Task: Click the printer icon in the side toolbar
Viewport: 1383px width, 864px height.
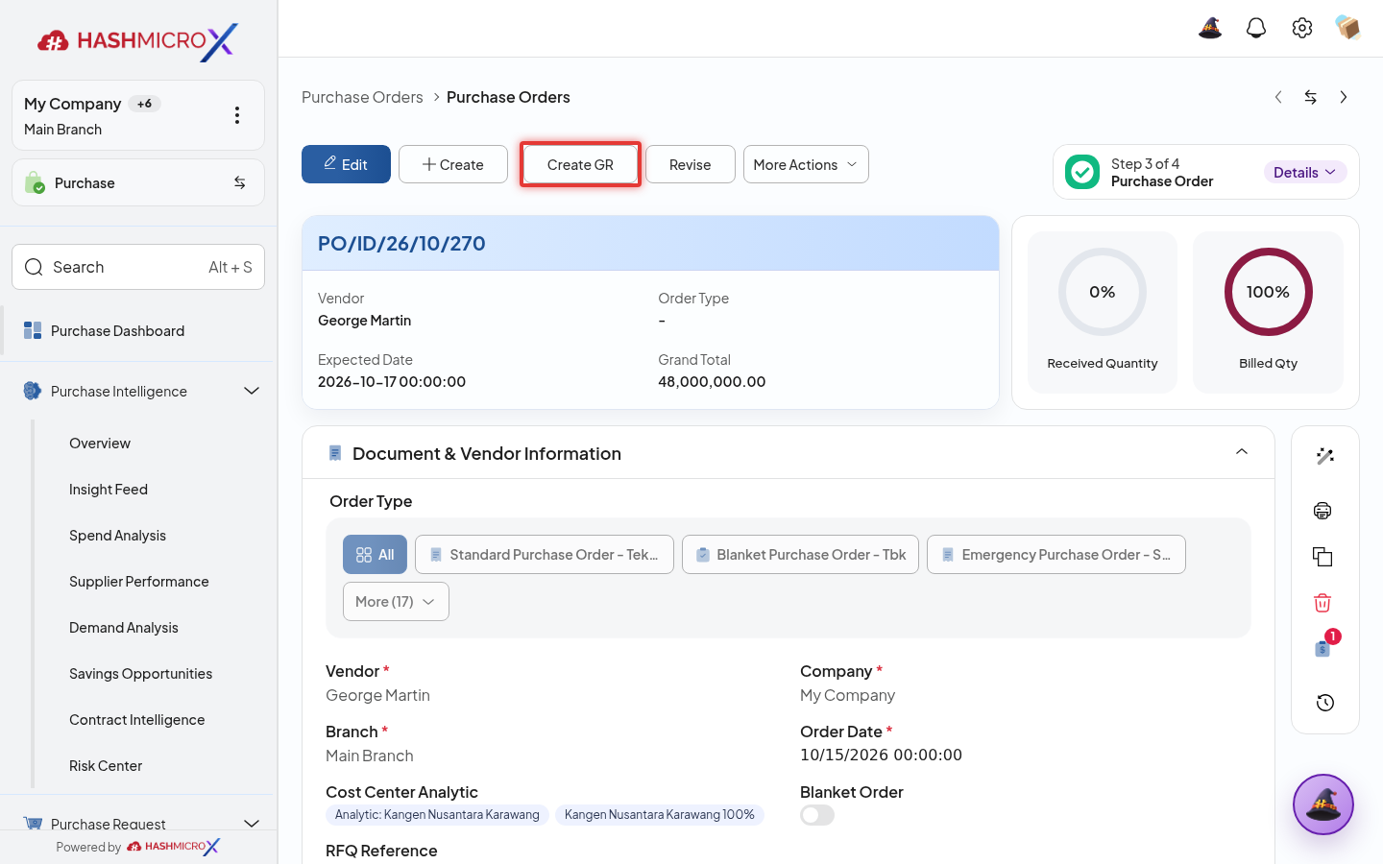Action: [x=1322, y=511]
